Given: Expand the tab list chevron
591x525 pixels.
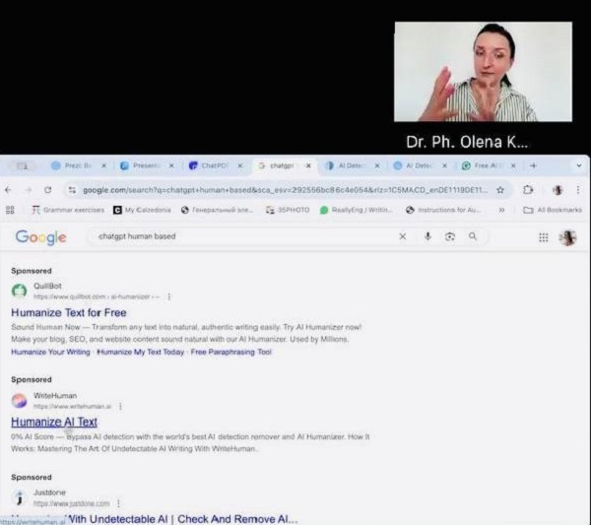Looking at the screenshot, I should pyautogui.click(x=579, y=165).
